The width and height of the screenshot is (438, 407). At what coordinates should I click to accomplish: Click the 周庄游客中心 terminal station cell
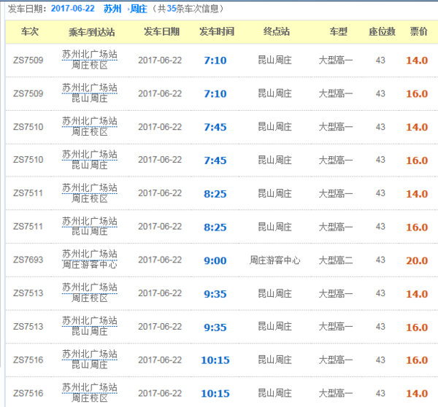tap(274, 260)
